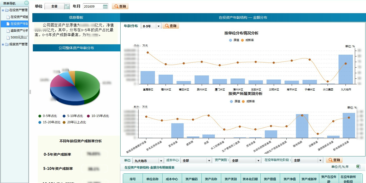
Task: Select the 5000元及以下 navigation item
Action: [x=19, y=38]
